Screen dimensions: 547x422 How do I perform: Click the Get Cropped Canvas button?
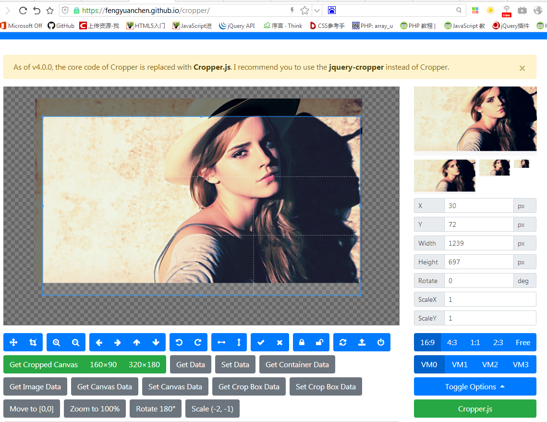click(44, 364)
